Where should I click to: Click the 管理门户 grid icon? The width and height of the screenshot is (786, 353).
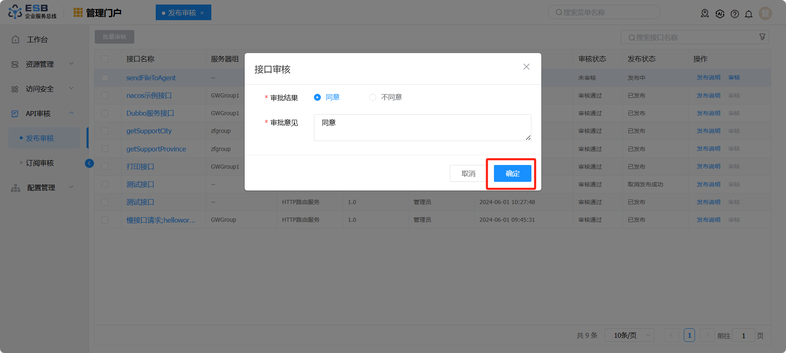[x=78, y=13]
